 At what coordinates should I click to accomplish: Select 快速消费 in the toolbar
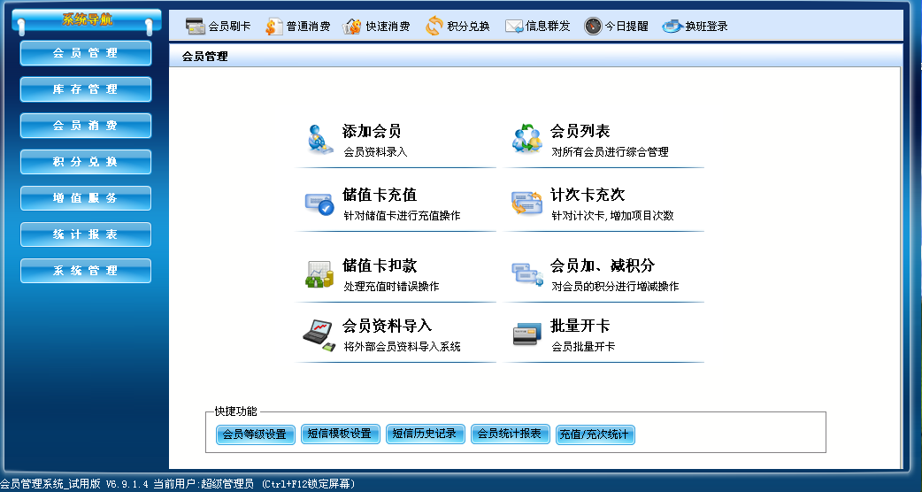(377, 27)
